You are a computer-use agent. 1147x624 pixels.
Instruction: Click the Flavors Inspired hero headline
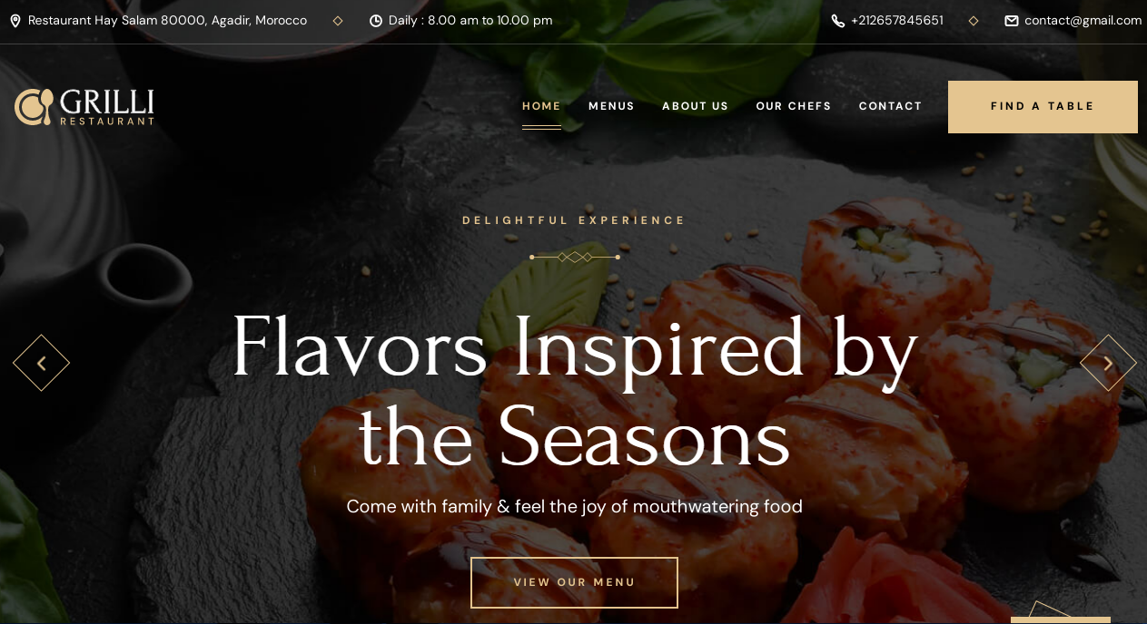(x=574, y=392)
